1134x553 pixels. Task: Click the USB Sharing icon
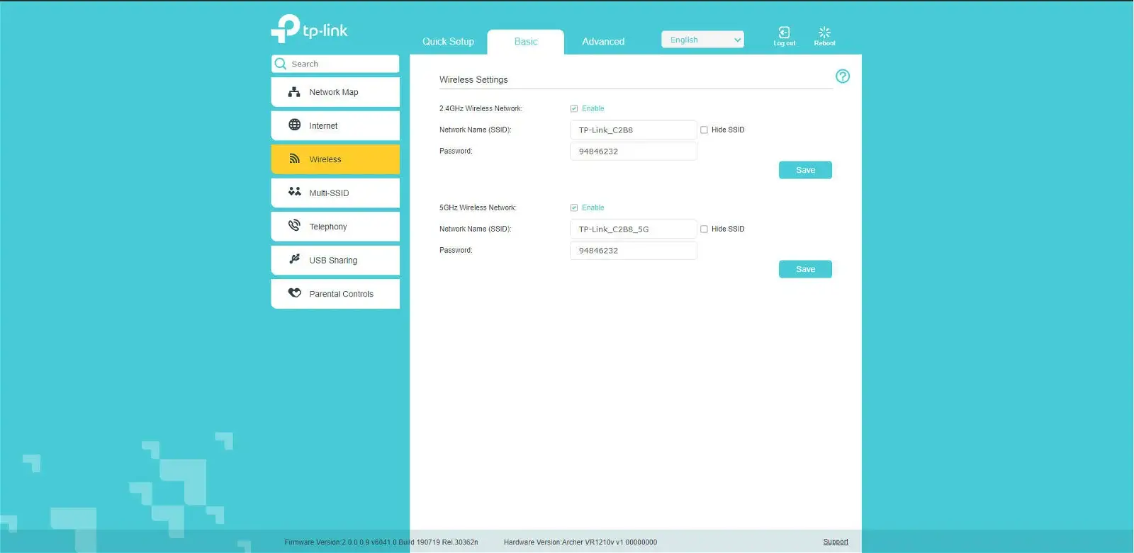pos(294,259)
